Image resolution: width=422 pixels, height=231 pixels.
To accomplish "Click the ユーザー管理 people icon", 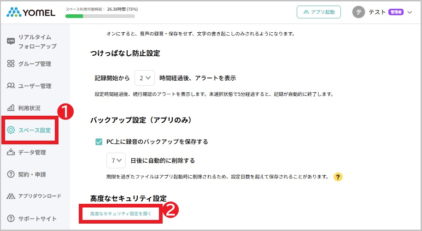I will coord(11,86).
